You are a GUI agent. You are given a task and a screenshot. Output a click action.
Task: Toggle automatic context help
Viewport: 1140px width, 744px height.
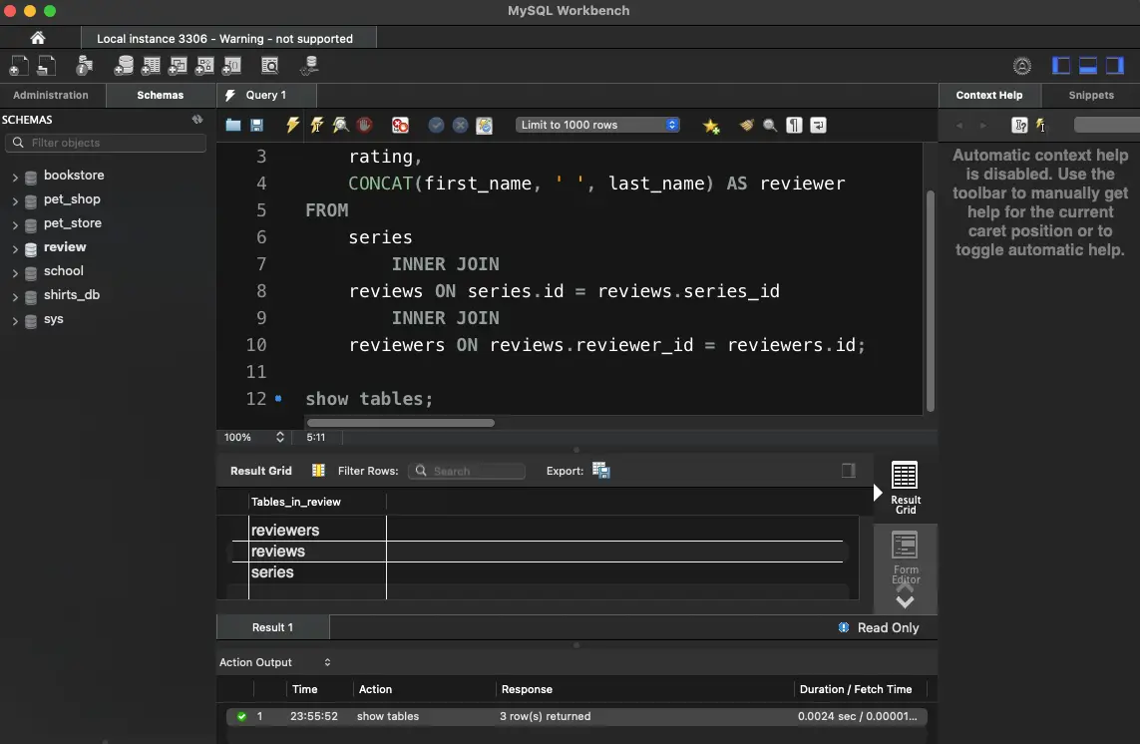(1042, 125)
